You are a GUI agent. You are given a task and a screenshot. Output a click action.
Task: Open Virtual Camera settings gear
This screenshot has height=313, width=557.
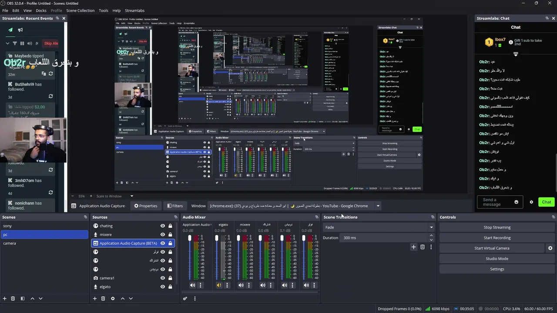[550, 248]
